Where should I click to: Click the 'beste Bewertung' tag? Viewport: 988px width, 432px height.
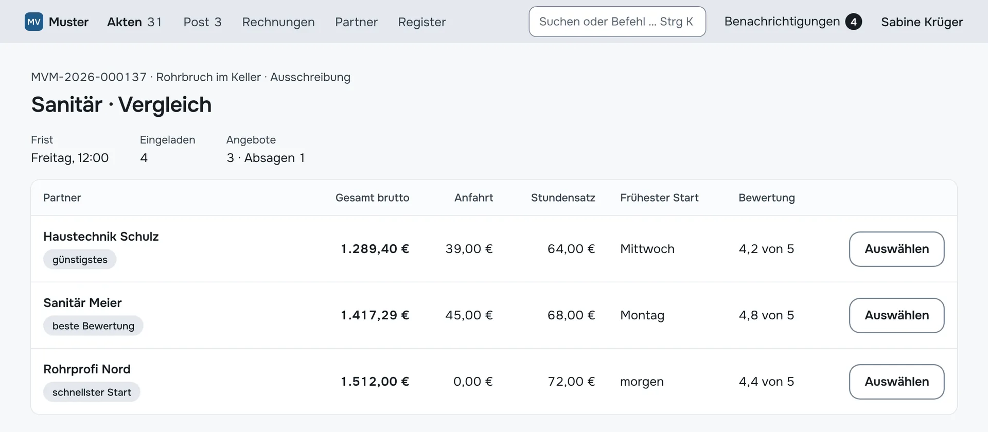tap(93, 326)
